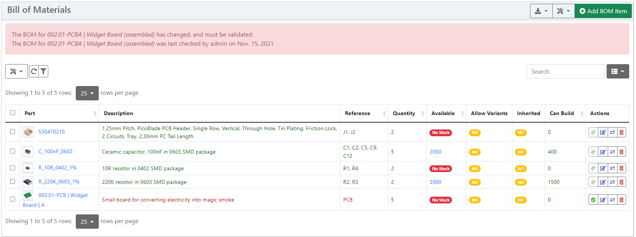Open the table filter icon
The image size is (636, 237).
point(44,71)
